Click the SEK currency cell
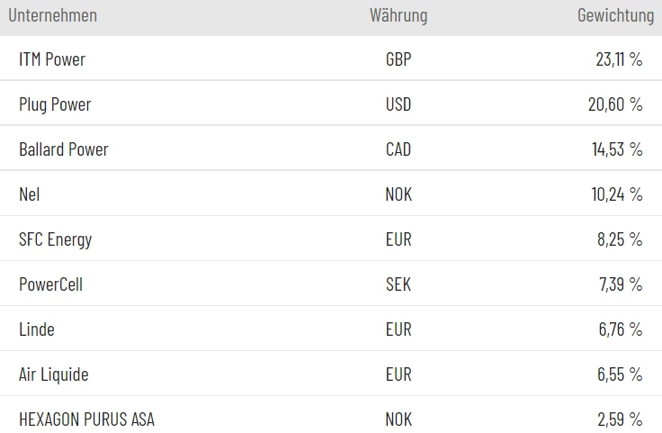This screenshot has height=433, width=662. coord(398,284)
